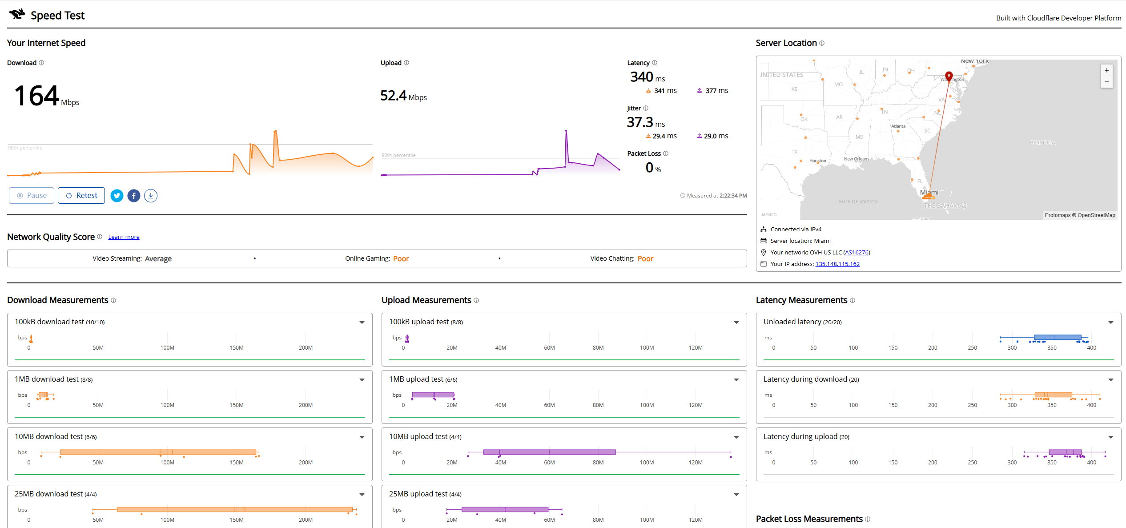
Task: Expand Latency during upload details
Action: (x=1111, y=437)
